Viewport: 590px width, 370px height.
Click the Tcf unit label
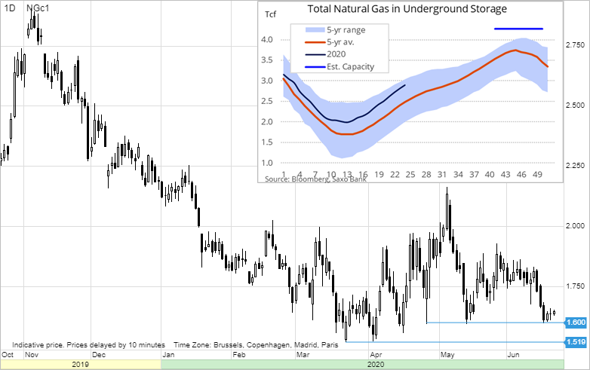270,14
